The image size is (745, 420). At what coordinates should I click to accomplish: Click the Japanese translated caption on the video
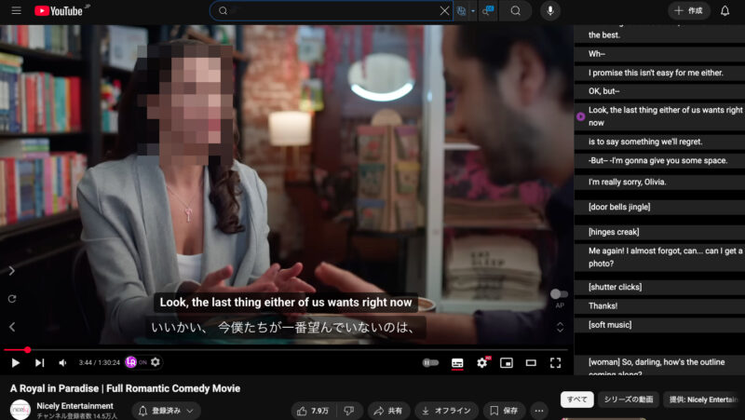[285, 328]
